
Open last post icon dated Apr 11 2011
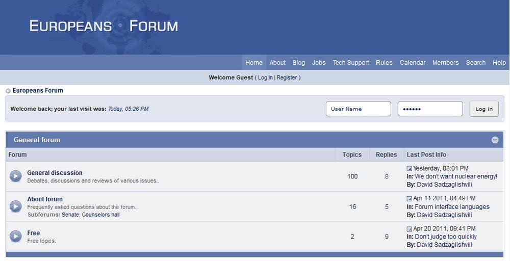click(x=409, y=199)
